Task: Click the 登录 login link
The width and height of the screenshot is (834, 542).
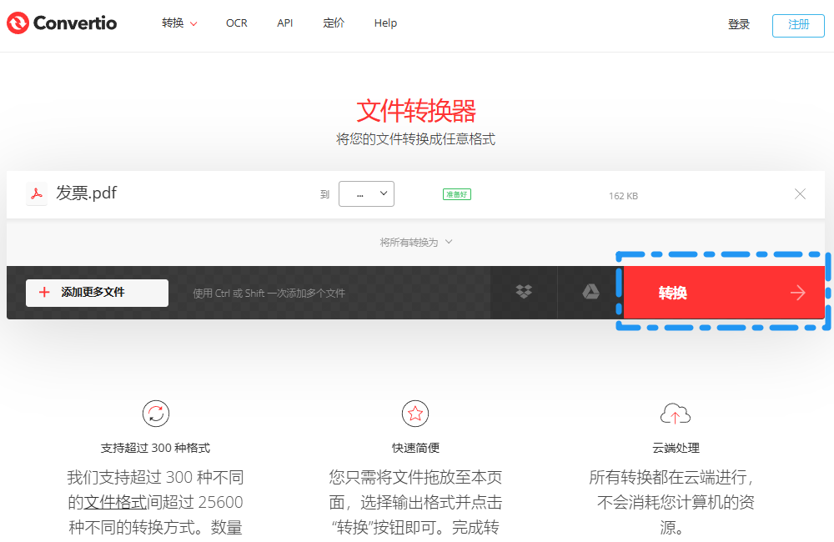Action: coord(739,24)
